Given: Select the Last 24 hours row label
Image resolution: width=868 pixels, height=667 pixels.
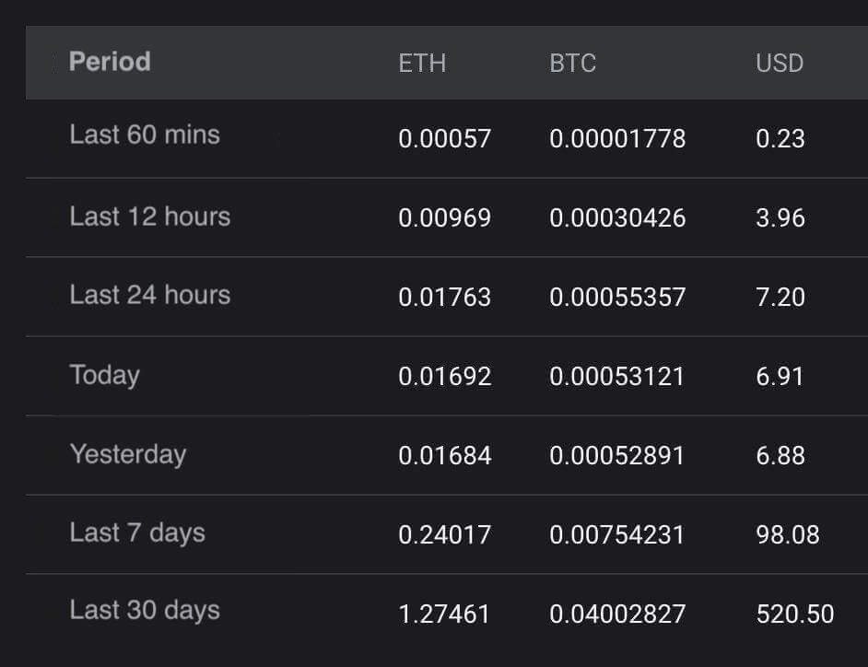Looking at the screenshot, I should point(150,295).
